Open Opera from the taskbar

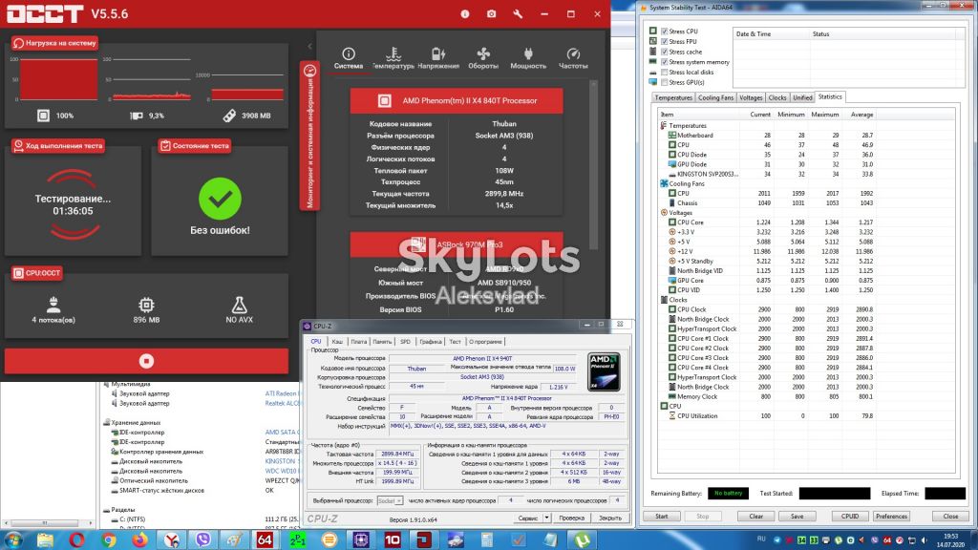(x=76, y=540)
